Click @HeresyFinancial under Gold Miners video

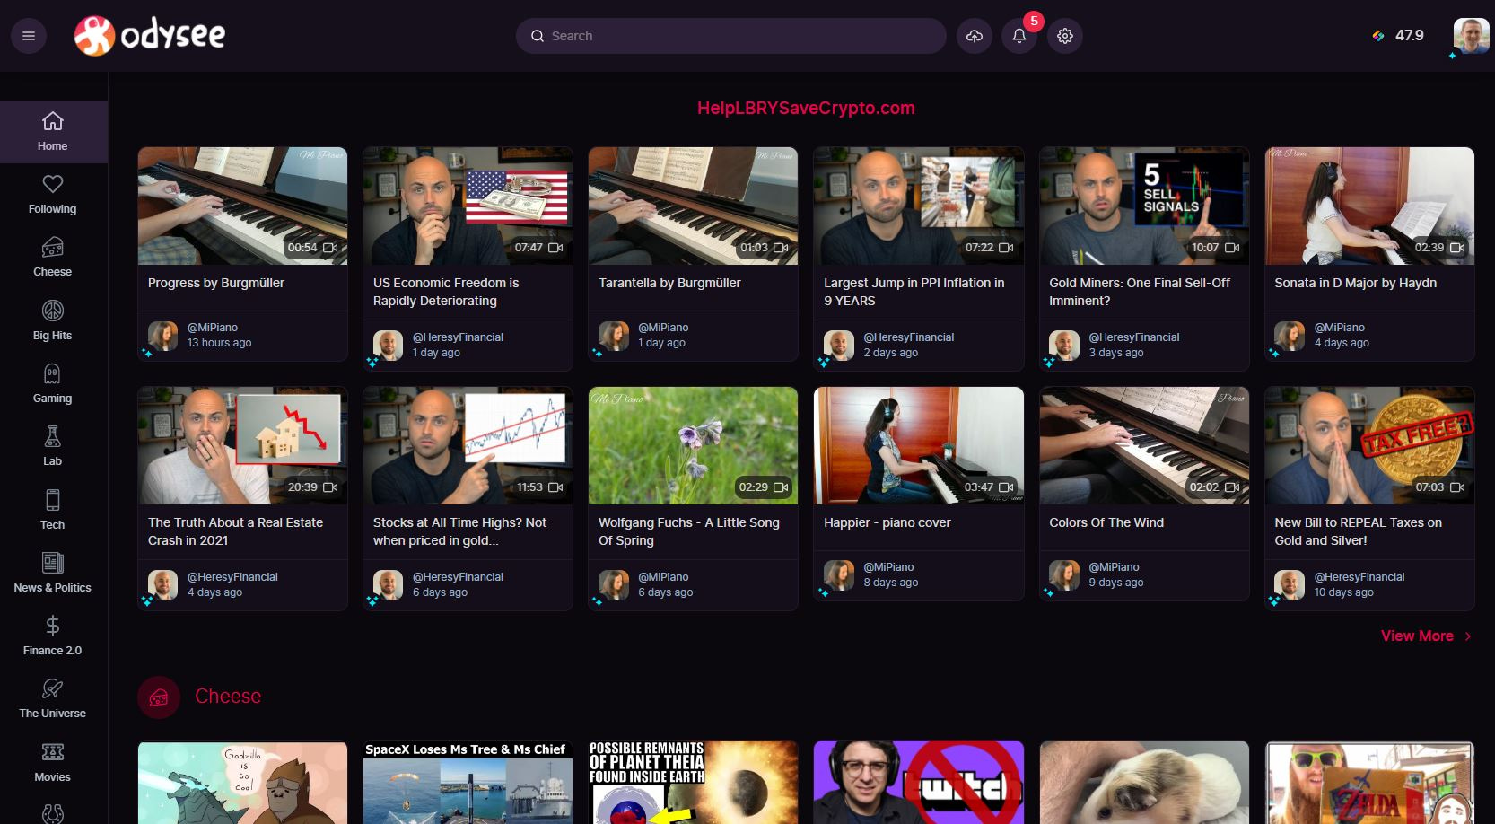tap(1134, 337)
